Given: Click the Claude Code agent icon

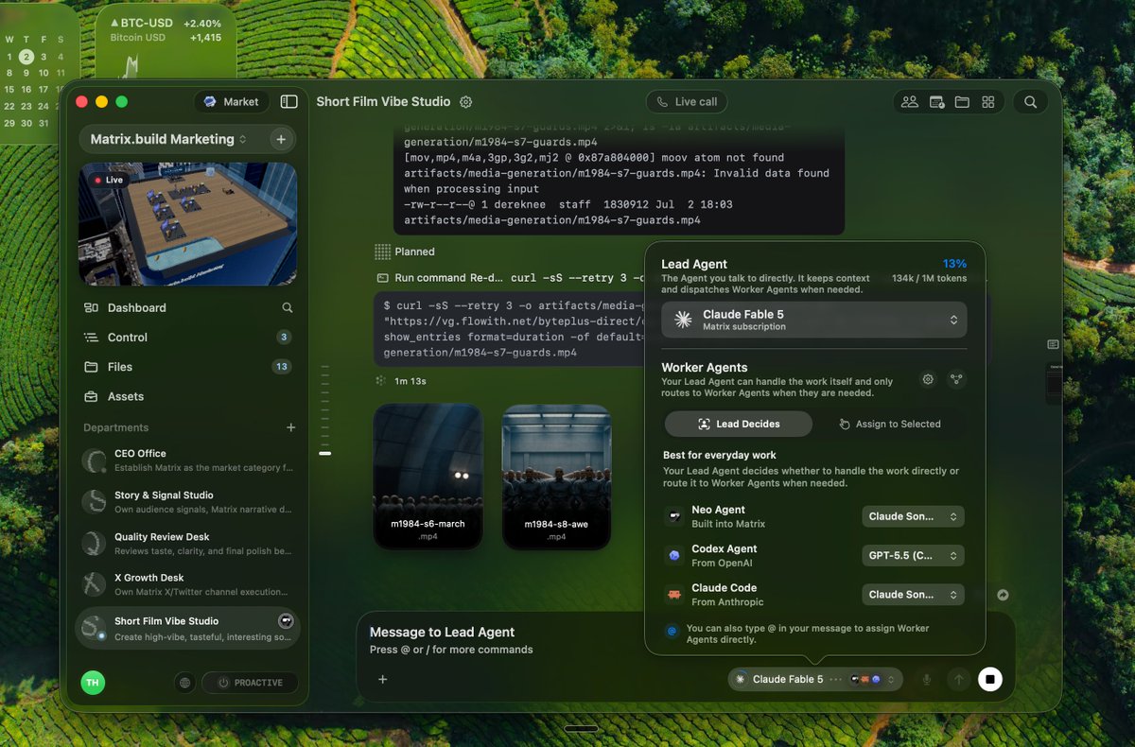Looking at the screenshot, I should pyautogui.click(x=674, y=594).
